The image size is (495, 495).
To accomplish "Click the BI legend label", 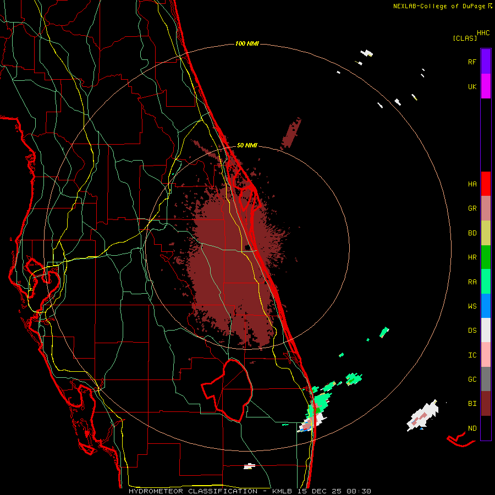I will pyautogui.click(x=472, y=404).
